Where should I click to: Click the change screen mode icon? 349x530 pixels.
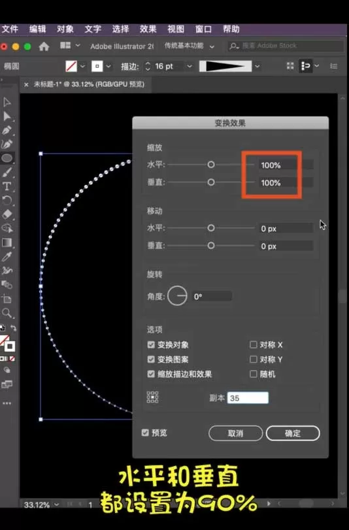pyautogui.click(x=7, y=384)
